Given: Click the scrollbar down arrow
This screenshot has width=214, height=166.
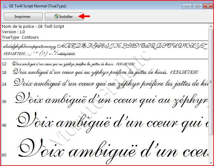Looking at the screenshot, I should (x=211, y=163).
